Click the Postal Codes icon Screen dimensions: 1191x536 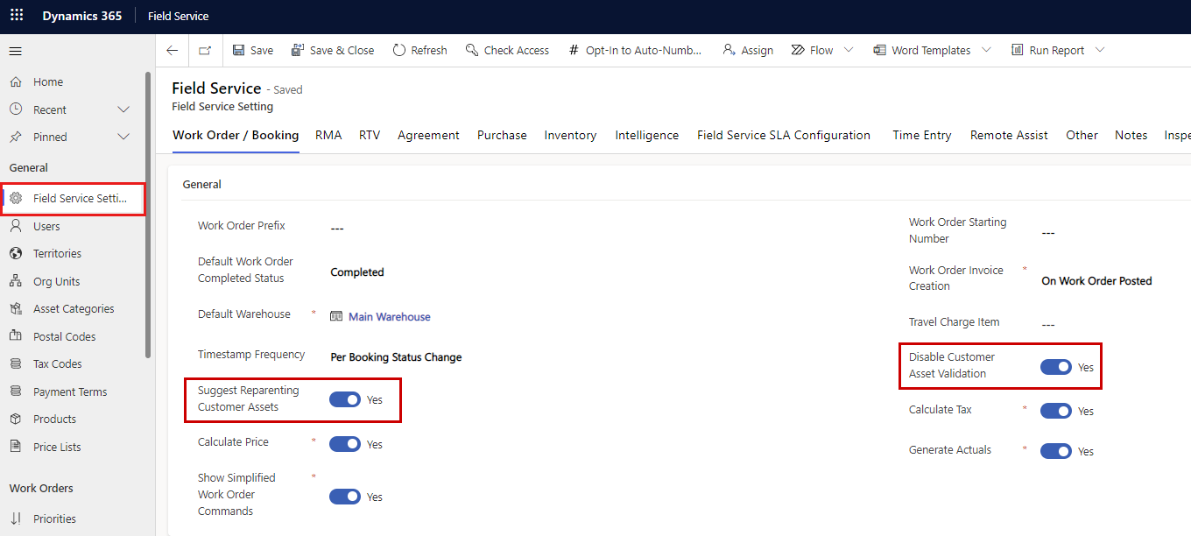[16, 336]
